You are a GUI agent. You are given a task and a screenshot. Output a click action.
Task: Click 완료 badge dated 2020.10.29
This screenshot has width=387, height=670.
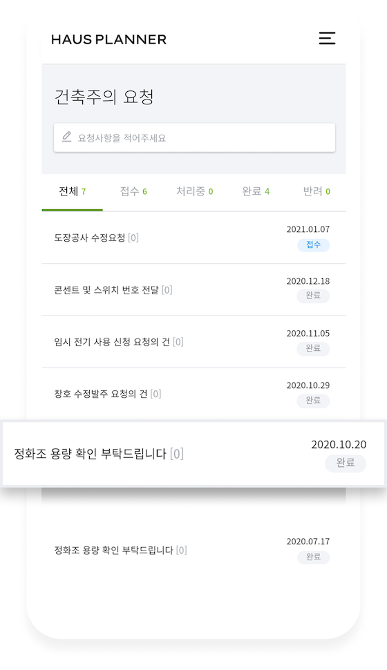click(314, 401)
